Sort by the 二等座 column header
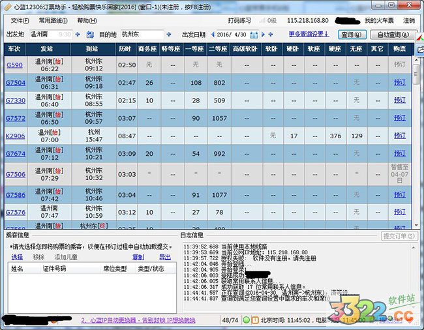This screenshot has width=424, height=330. point(219,49)
